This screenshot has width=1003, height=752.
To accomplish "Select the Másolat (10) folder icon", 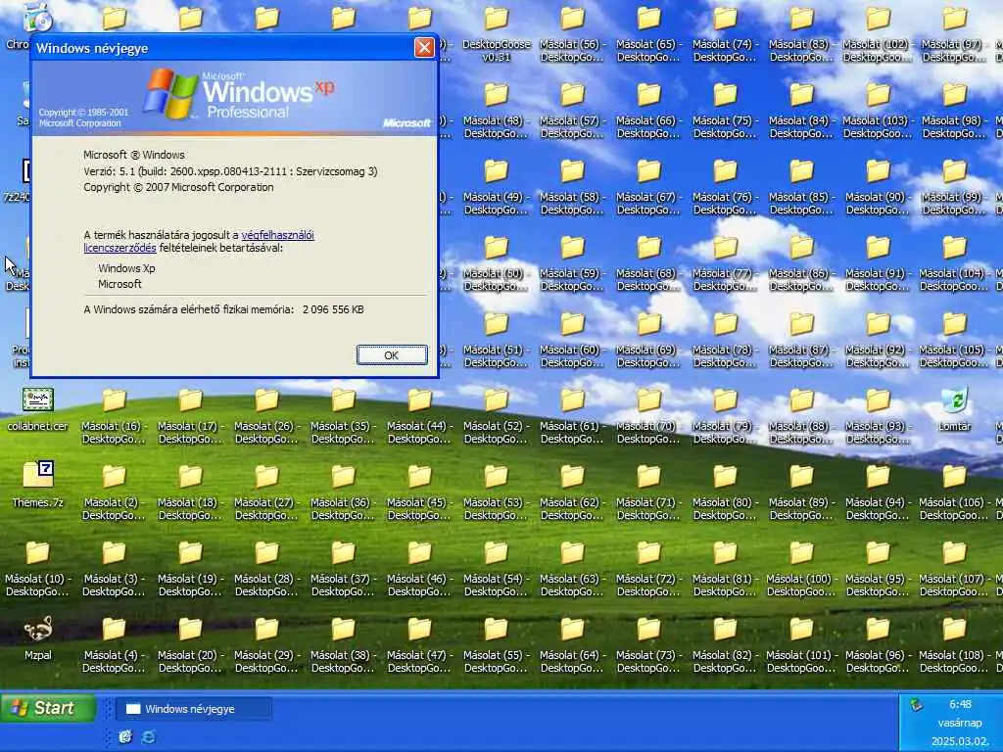I will [x=38, y=552].
